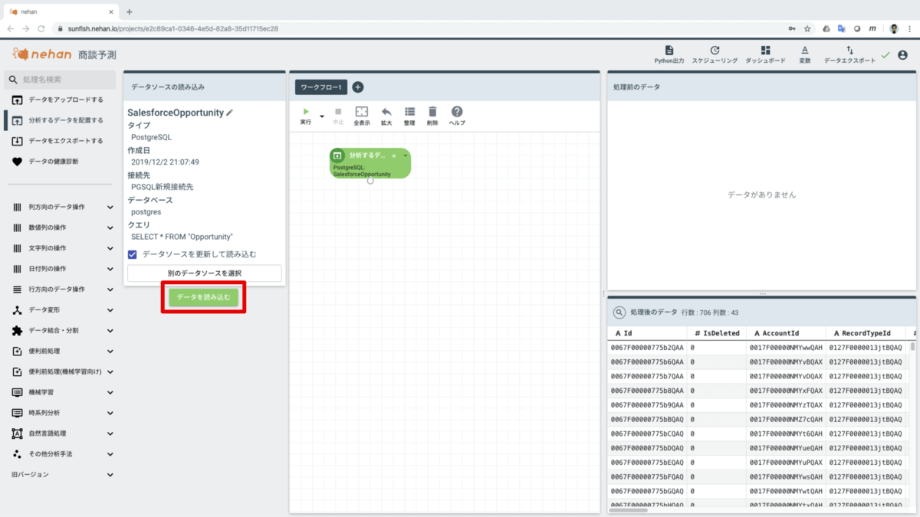
Task: Expand 時系列分析 category
Action: click(63, 413)
